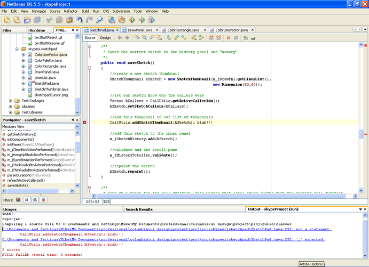Click the Paste clipboard icon
Image resolution: width=369 pixels, height=267 pixels.
coord(69,20)
